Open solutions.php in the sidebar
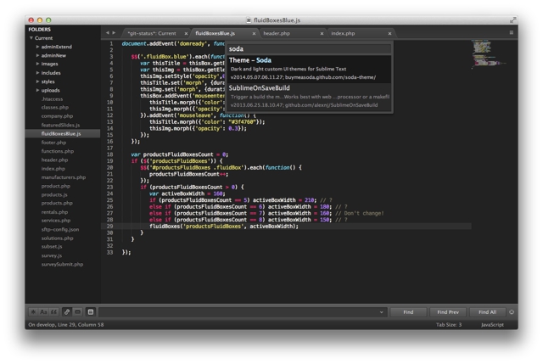The width and height of the screenshot is (543, 364). coord(57,238)
